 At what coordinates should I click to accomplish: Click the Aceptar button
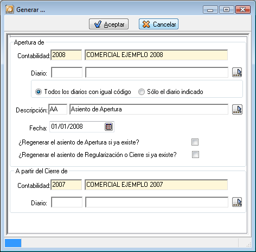pyautogui.click(x=108, y=24)
